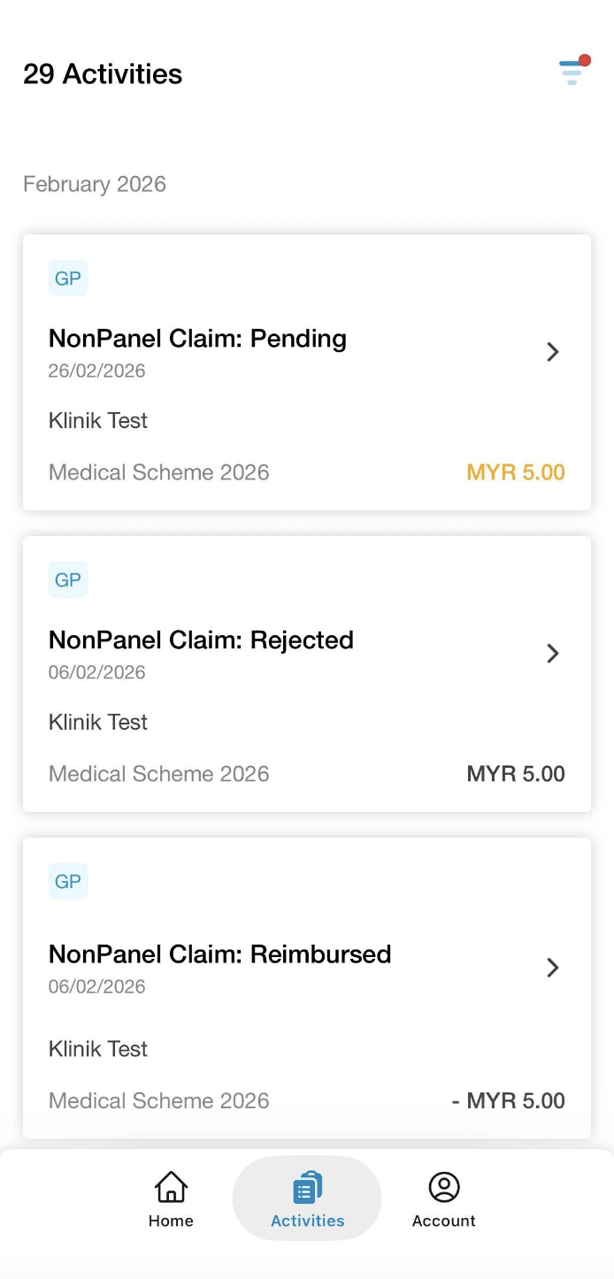Switch to the Home tab label

[171, 1221]
